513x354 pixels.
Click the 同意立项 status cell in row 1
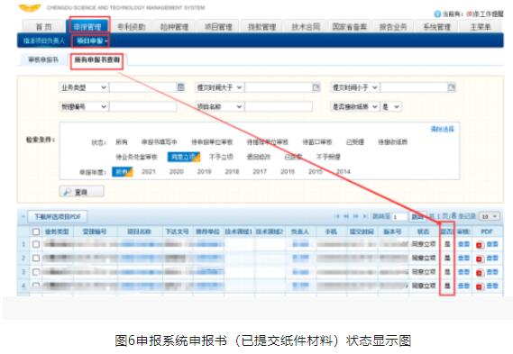(424, 244)
